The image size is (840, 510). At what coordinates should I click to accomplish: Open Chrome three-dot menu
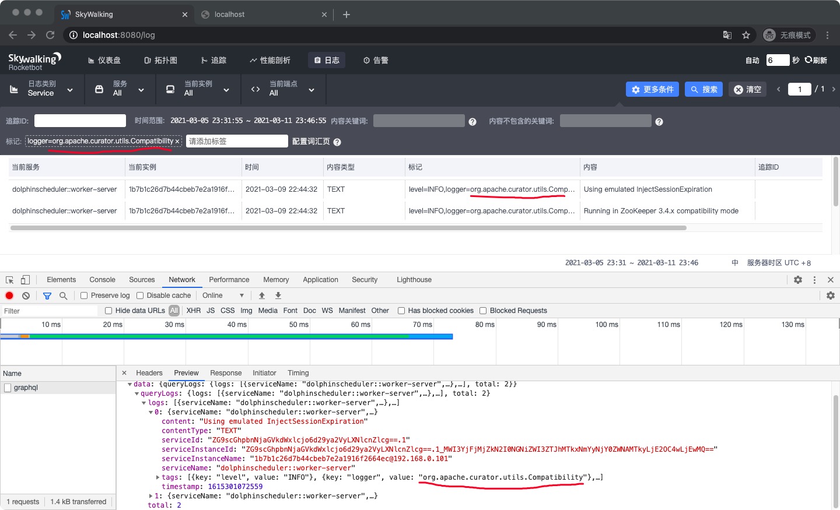point(827,35)
